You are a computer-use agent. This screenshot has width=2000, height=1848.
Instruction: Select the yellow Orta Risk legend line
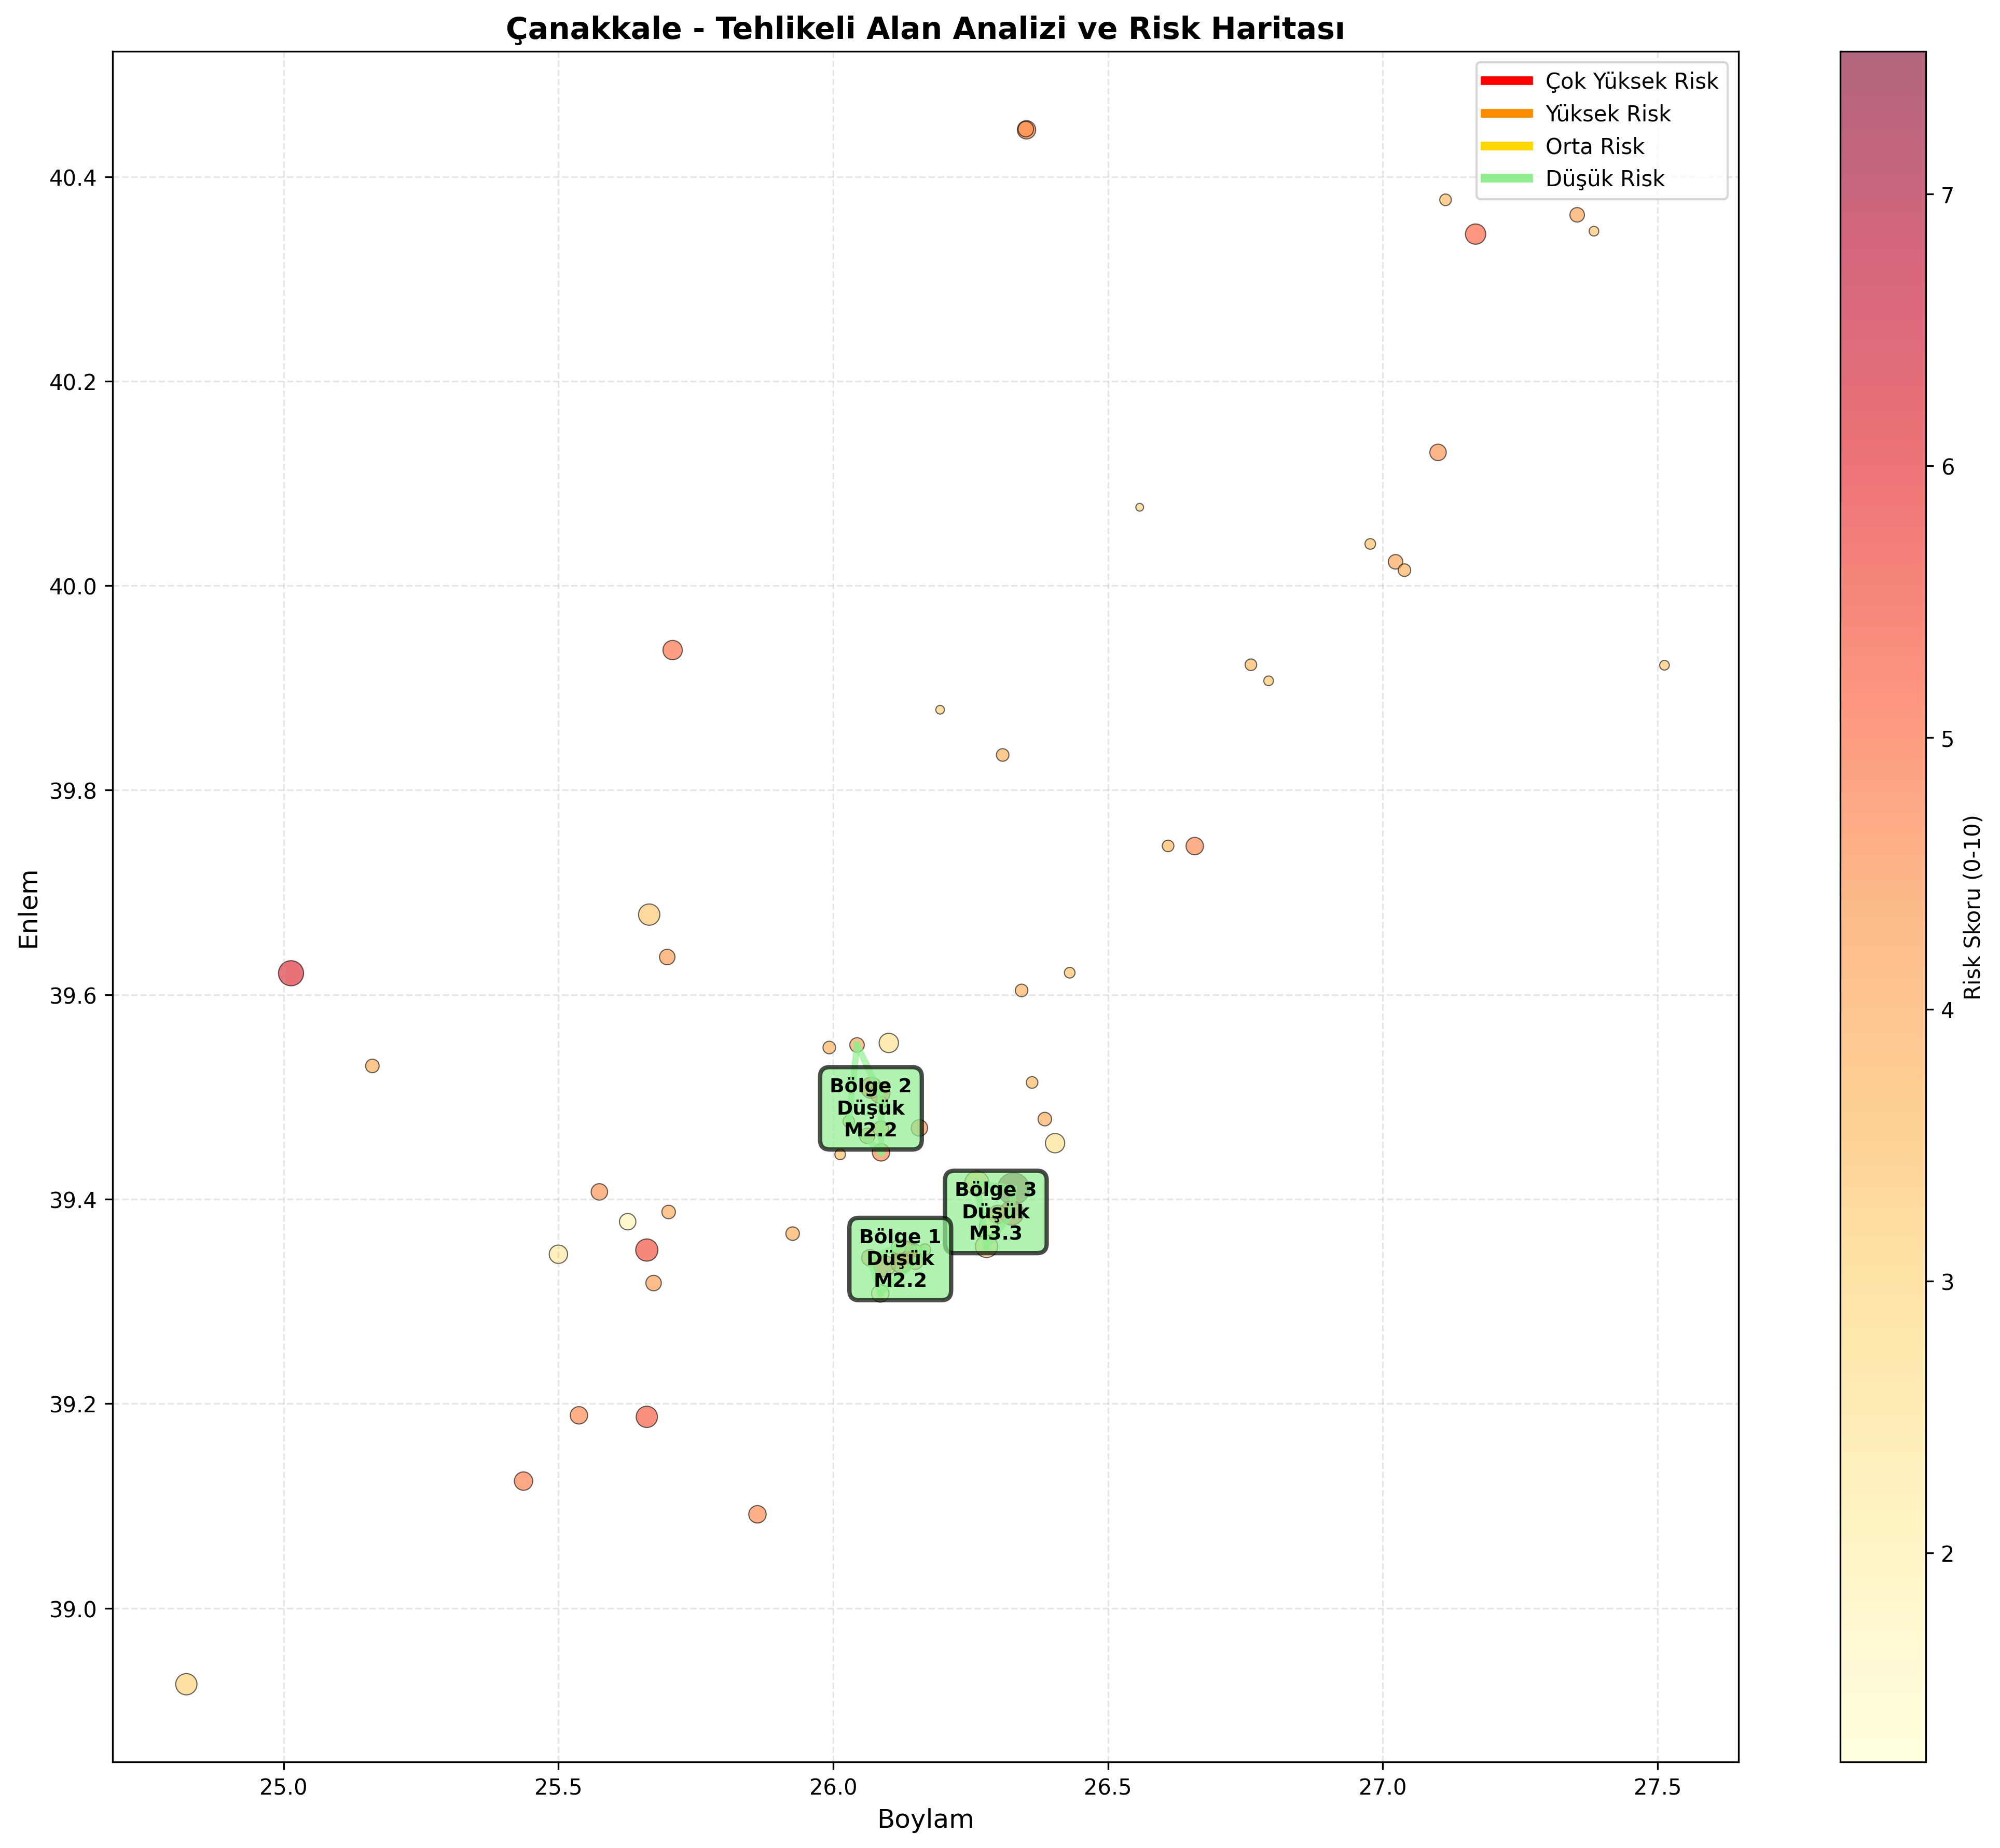1506,146
